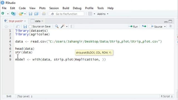The height and width of the screenshot is (100, 178).
Task: Click the library(datasets) code line
Action: click(x=31, y=31)
